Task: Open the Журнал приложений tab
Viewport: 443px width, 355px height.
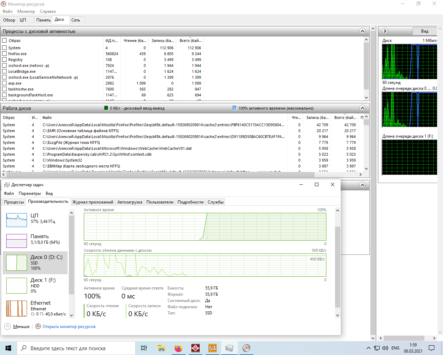Action: pos(93,202)
